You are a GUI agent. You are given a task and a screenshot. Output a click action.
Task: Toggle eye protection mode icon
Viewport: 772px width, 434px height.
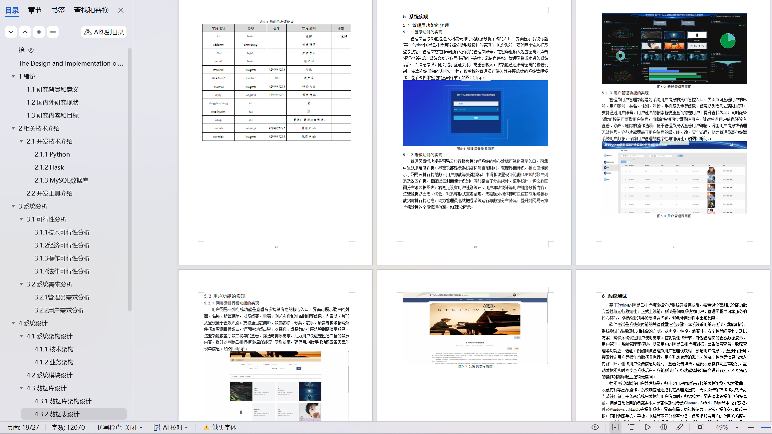point(595,427)
